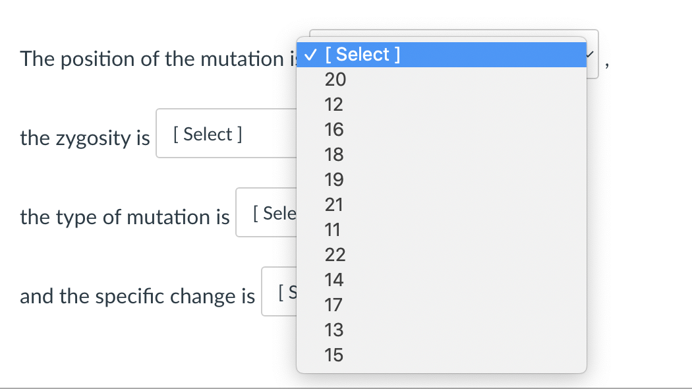Select 17 from the dropdown list

click(x=334, y=305)
